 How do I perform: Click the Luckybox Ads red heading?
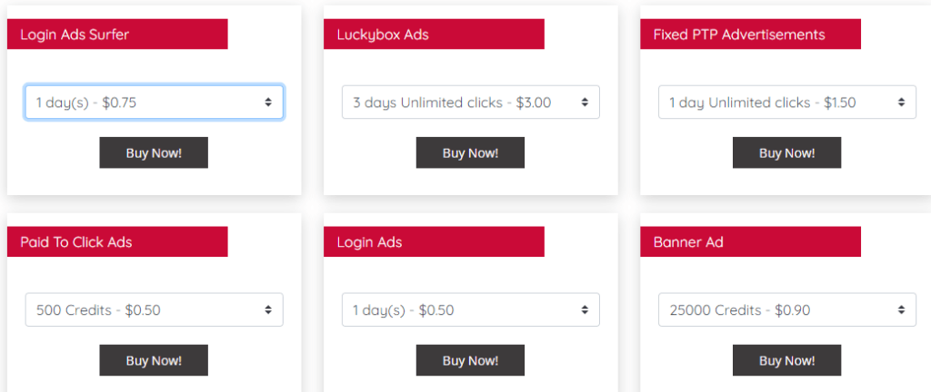click(x=434, y=34)
